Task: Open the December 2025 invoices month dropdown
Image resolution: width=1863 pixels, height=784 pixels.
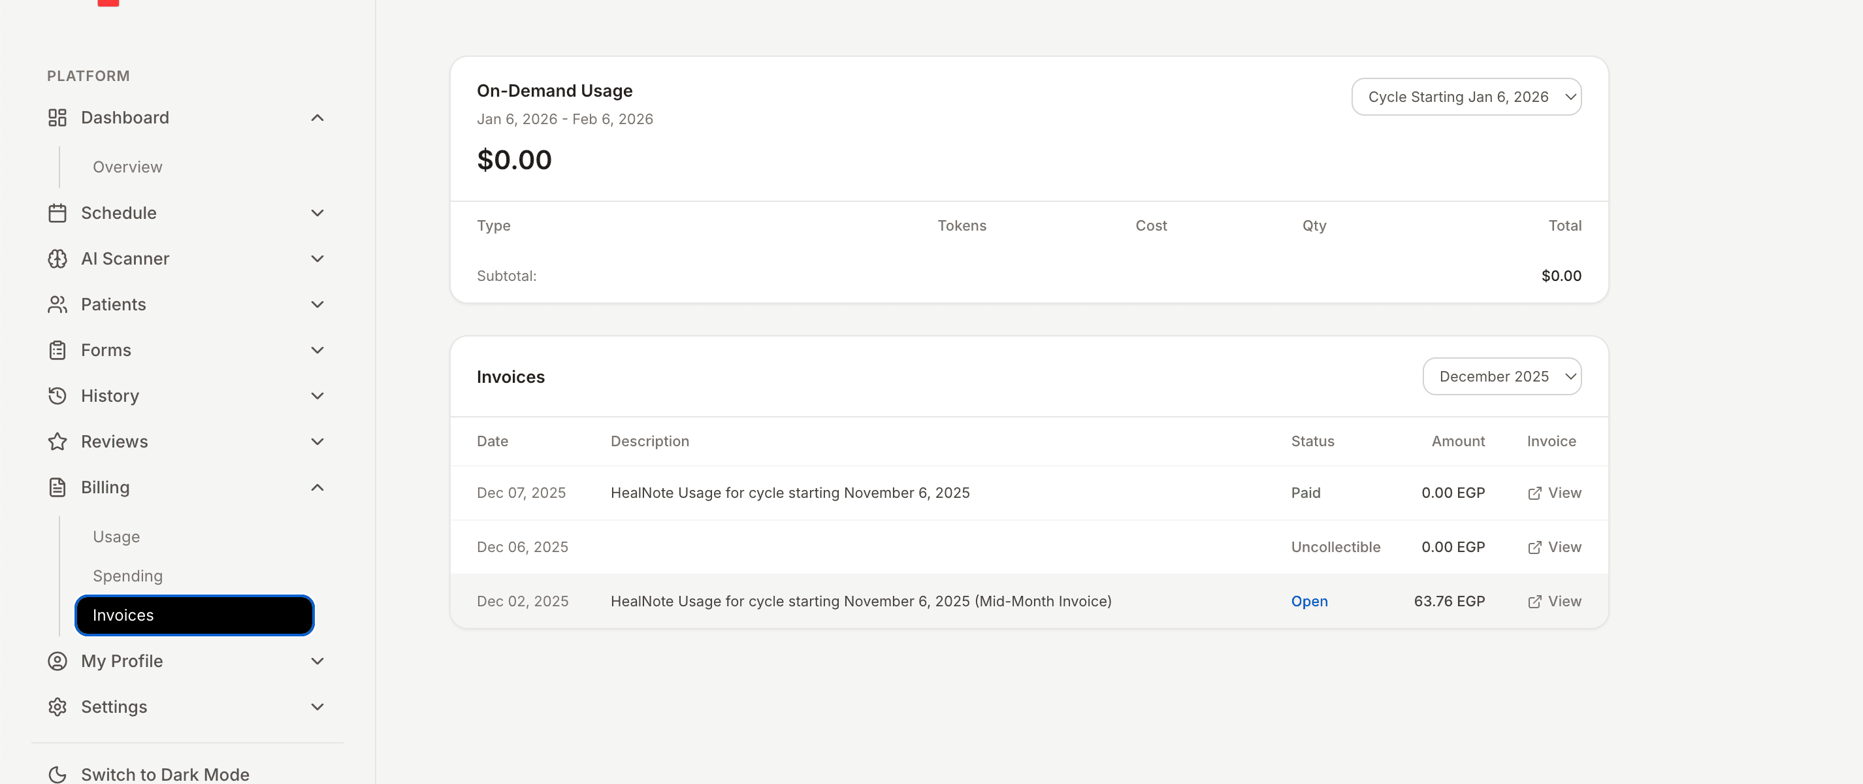Action: [1501, 376]
